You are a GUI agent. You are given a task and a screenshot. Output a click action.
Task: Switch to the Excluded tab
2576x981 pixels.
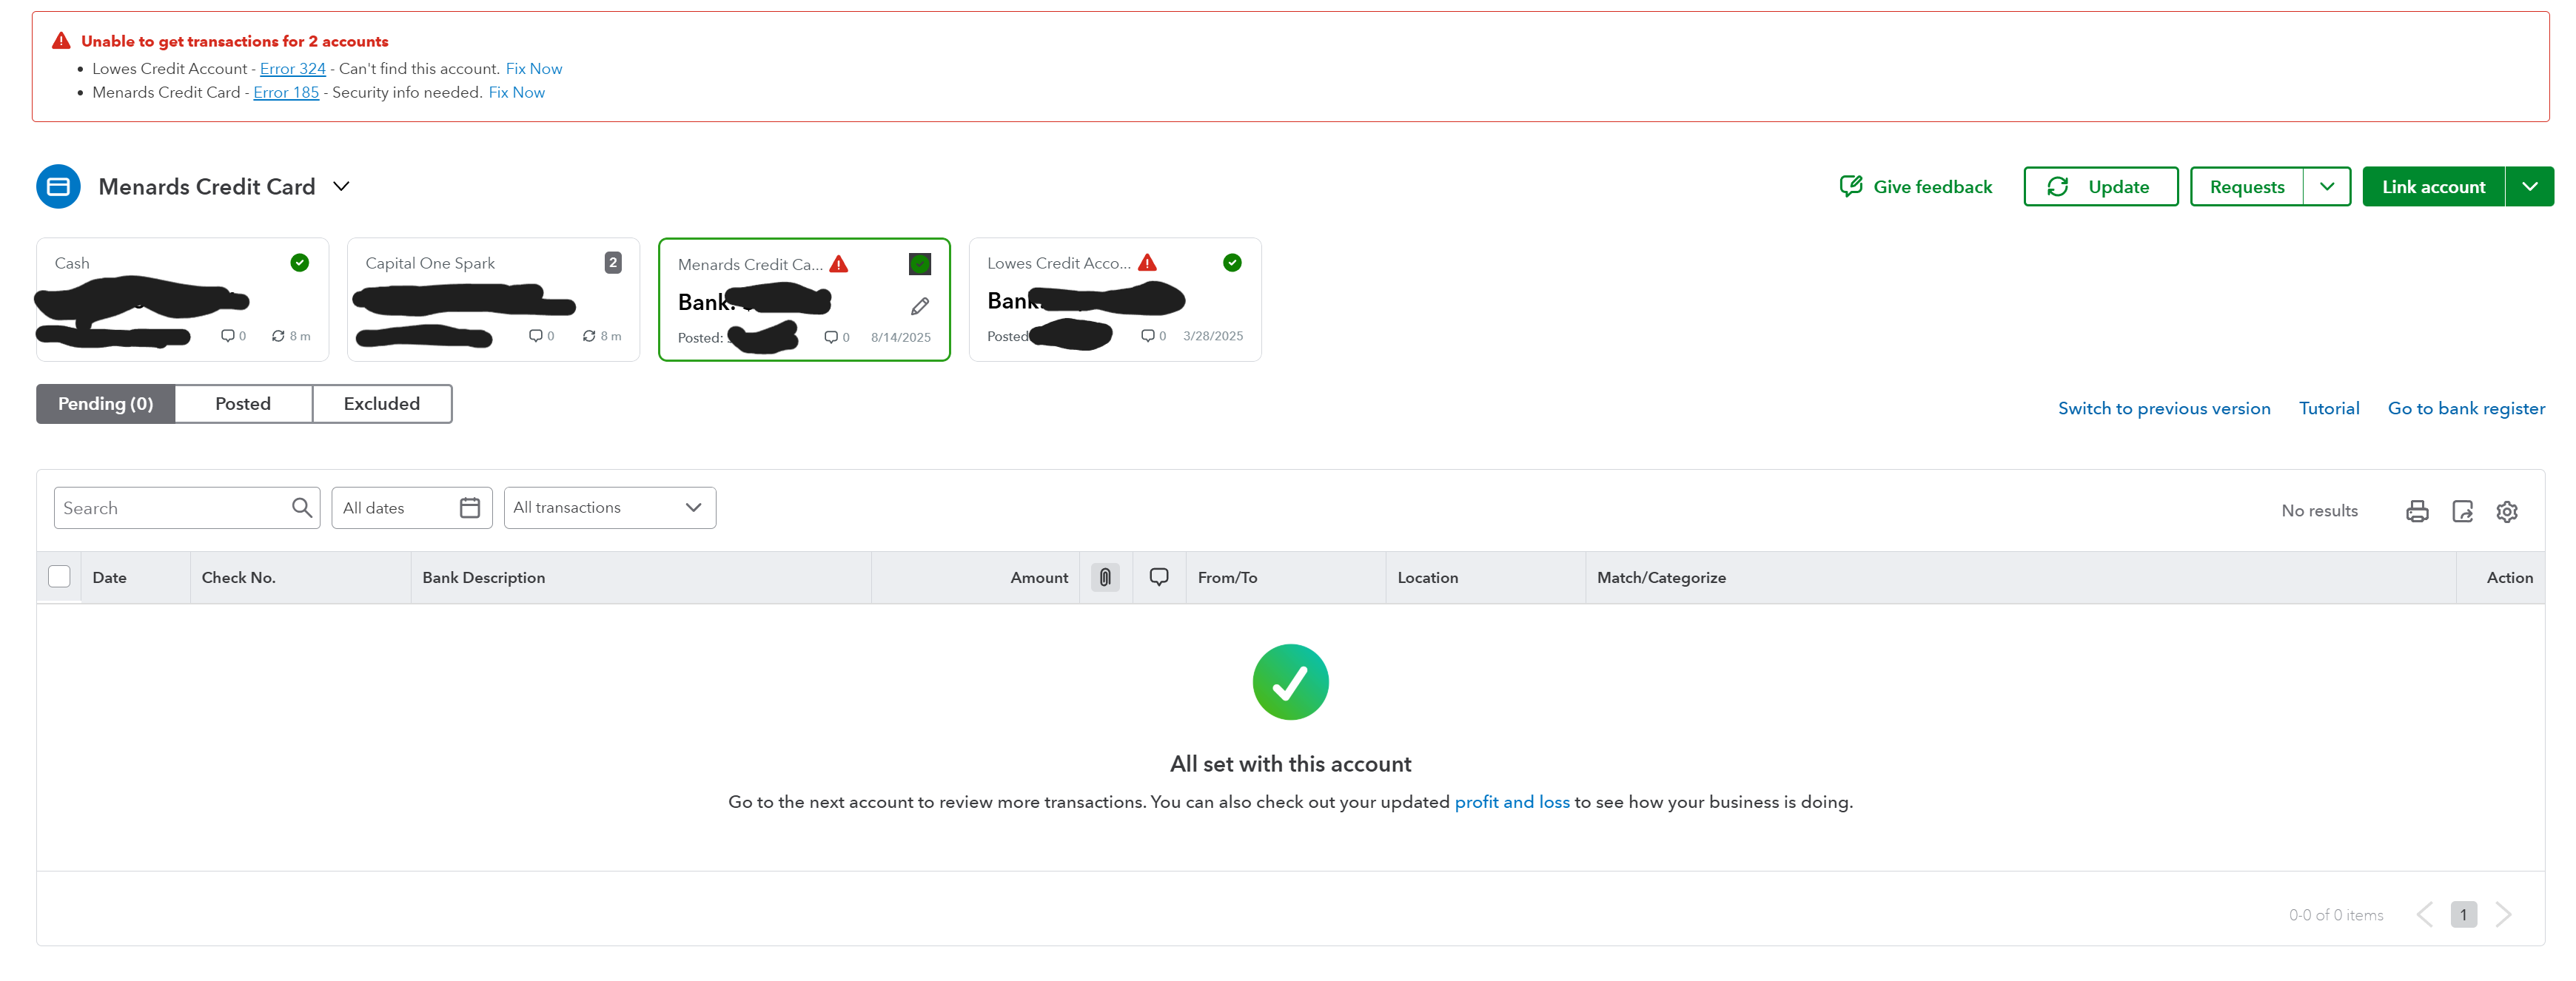tap(381, 404)
